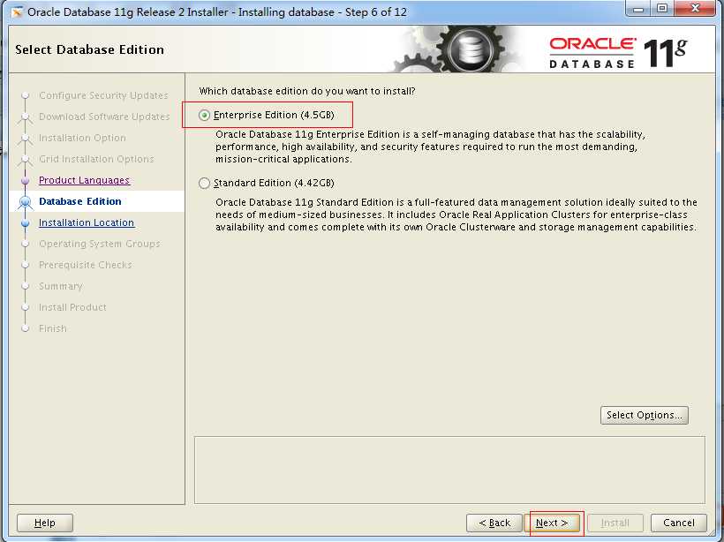Go Back to previous step
Viewport: 724px width, 542px height.
[x=494, y=523]
